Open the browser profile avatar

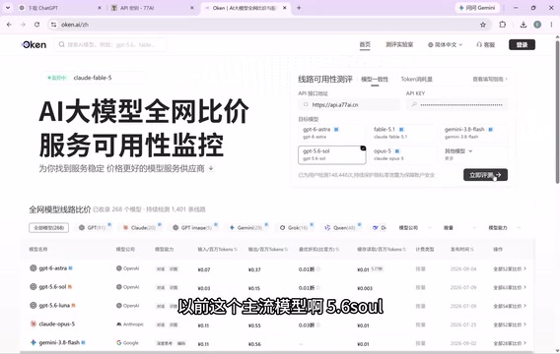pos(537,25)
